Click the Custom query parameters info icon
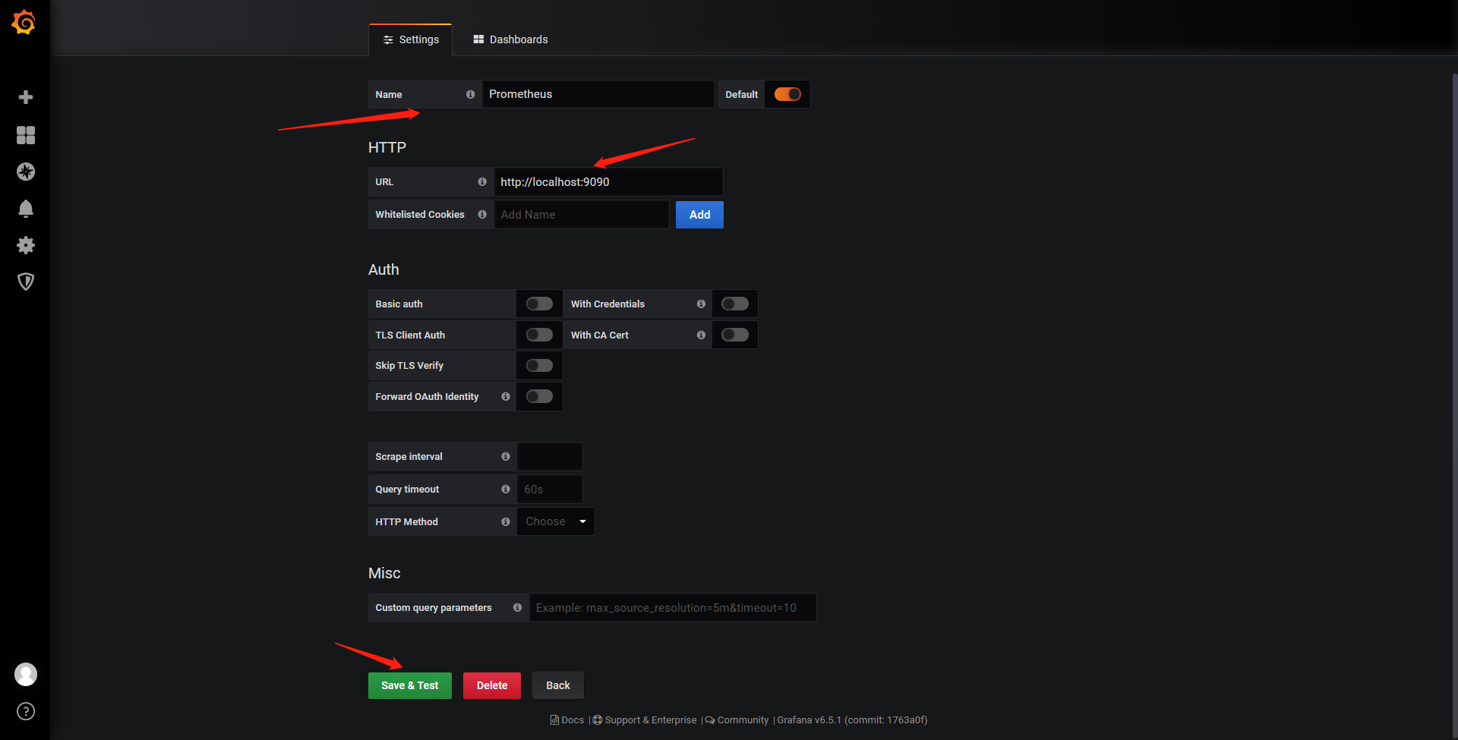Image resolution: width=1458 pixels, height=740 pixels. tap(517, 608)
